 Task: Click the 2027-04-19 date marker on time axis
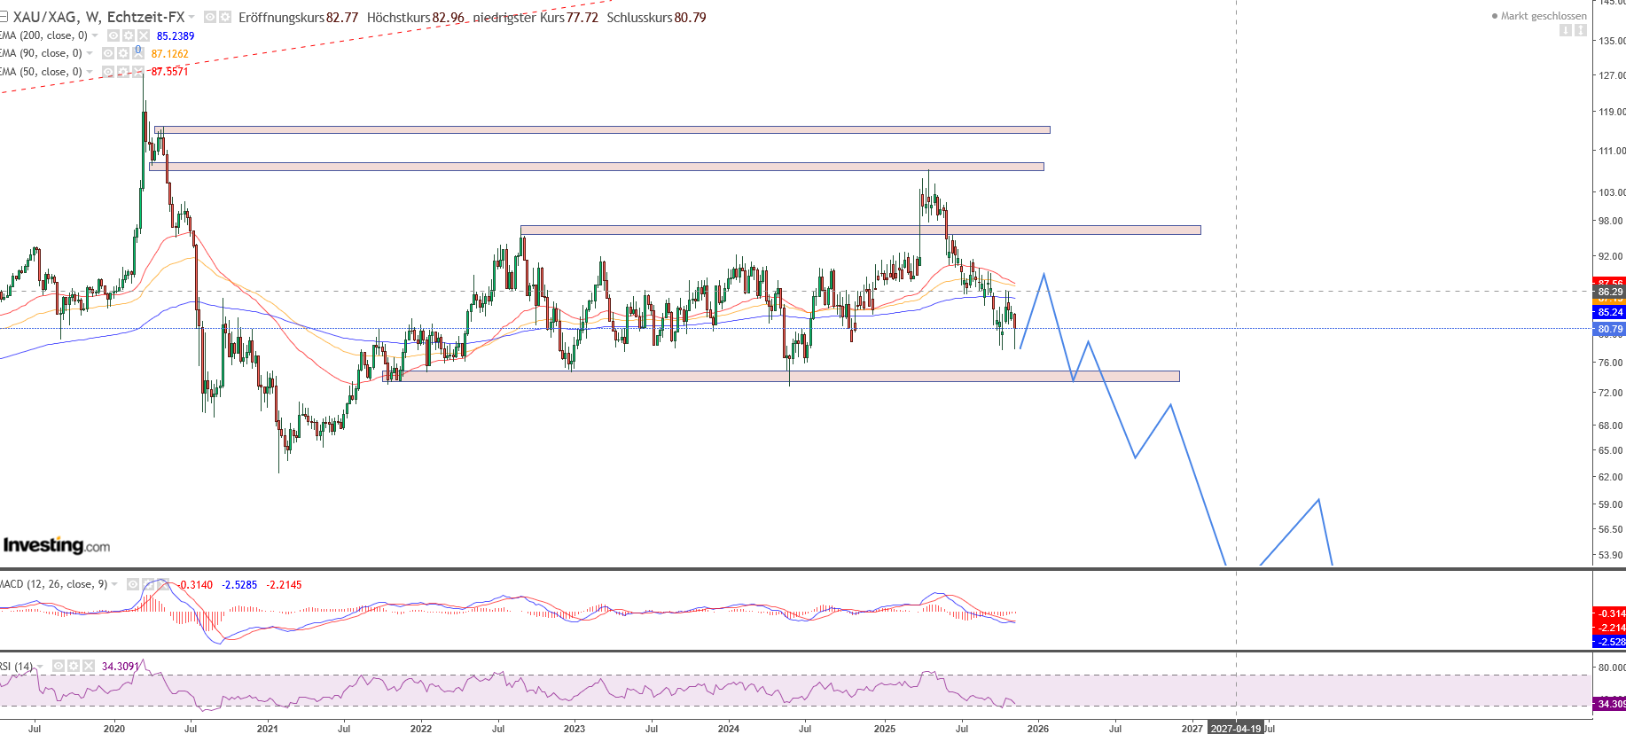1236,729
